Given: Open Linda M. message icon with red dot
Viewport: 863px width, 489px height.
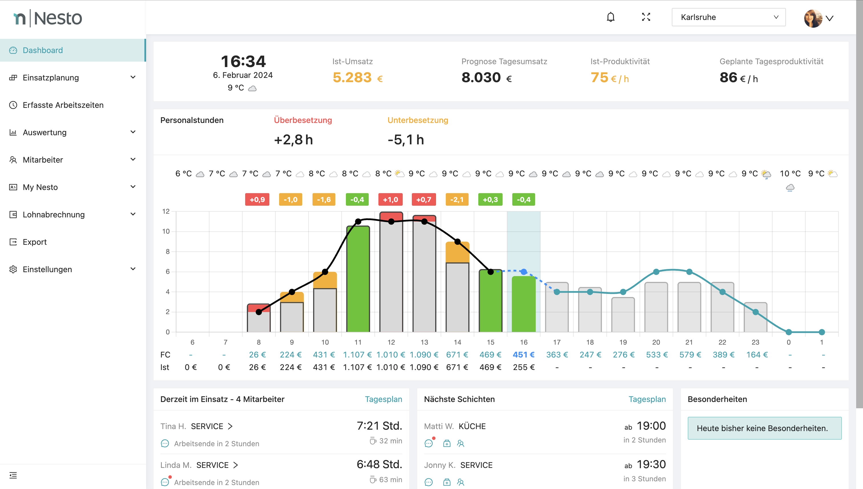Looking at the screenshot, I should pyautogui.click(x=165, y=482).
